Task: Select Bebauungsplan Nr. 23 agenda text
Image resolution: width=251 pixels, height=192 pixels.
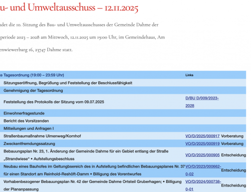Action: point(86,155)
